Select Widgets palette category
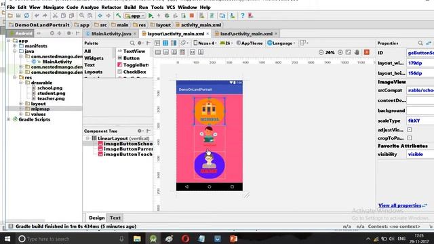Viewport: 434px width, 244px height. point(94,58)
